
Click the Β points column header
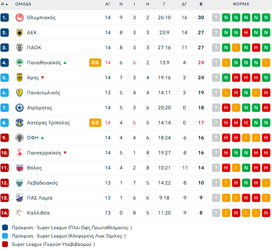tap(201, 4)
